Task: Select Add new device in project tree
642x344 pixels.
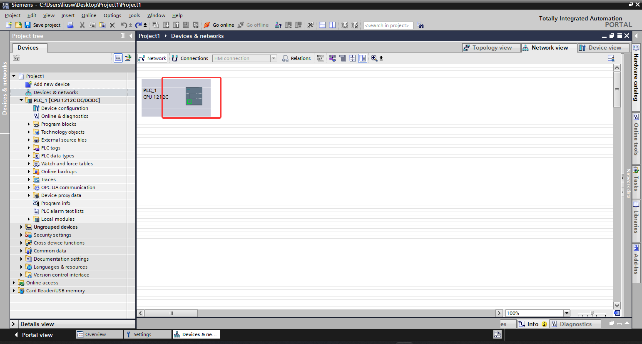Action: tap(51, 84)
